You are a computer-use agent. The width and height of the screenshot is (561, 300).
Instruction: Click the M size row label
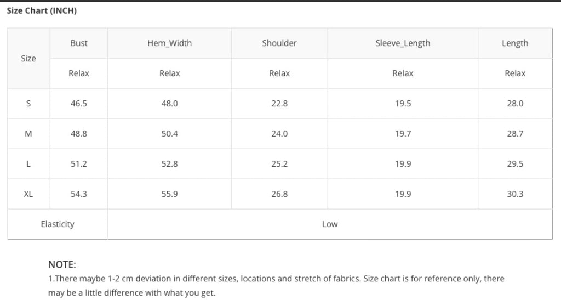(28, 134)
